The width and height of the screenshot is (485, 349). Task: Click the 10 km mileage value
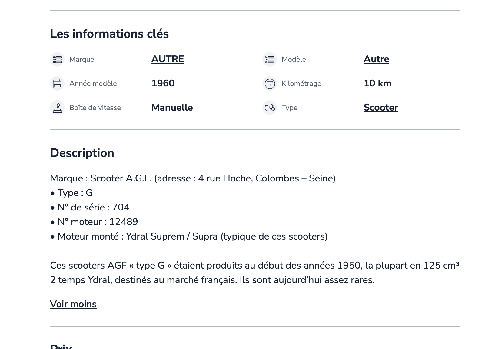coord(377,83)
